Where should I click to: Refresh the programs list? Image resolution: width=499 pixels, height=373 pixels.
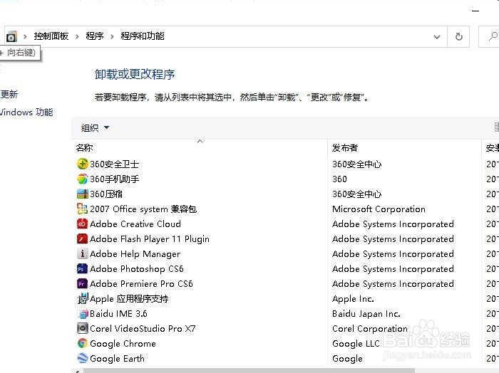(x=458, y=36)
